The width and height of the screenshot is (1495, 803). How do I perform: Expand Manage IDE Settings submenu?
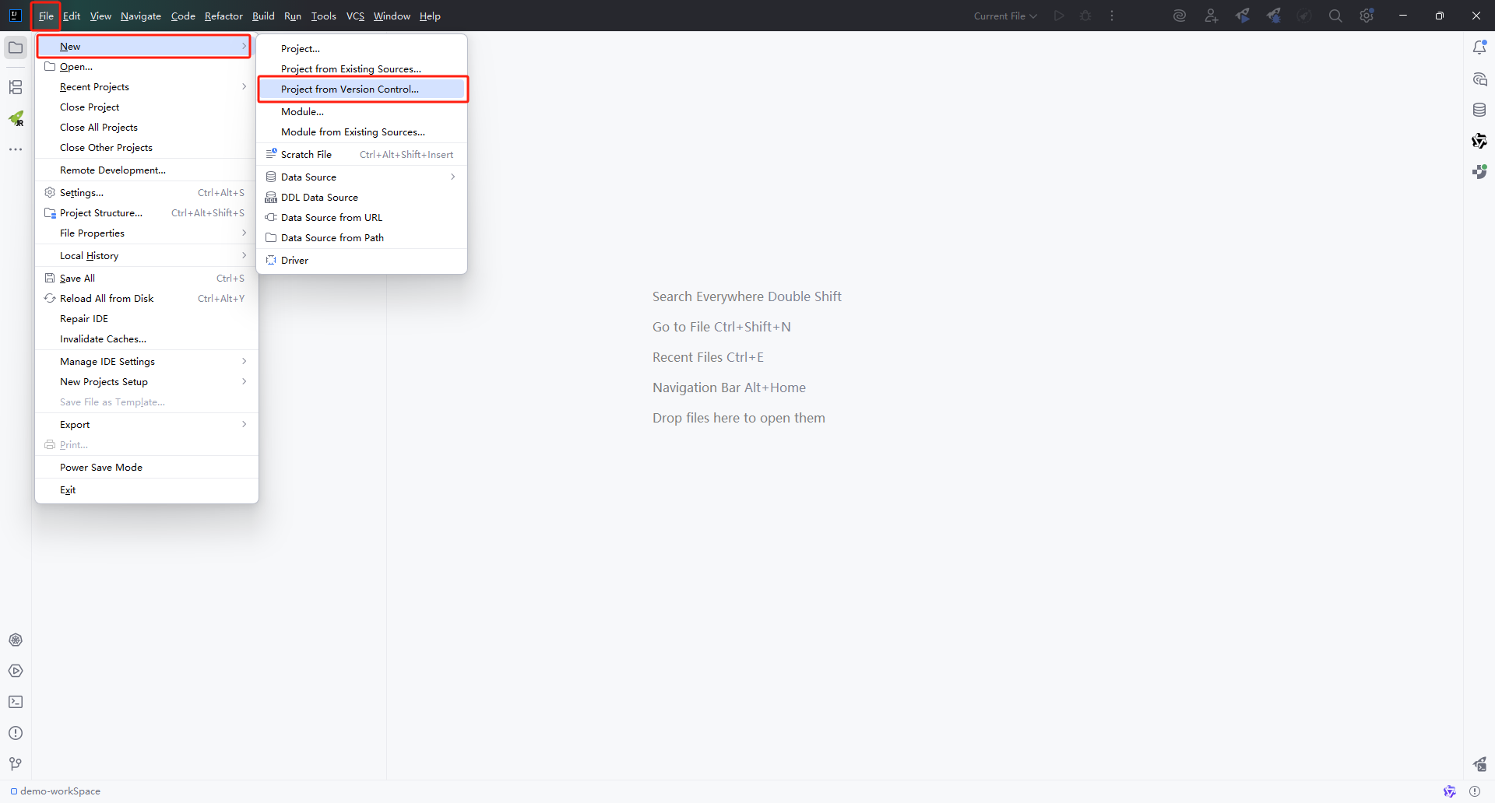tap(146, 362)
